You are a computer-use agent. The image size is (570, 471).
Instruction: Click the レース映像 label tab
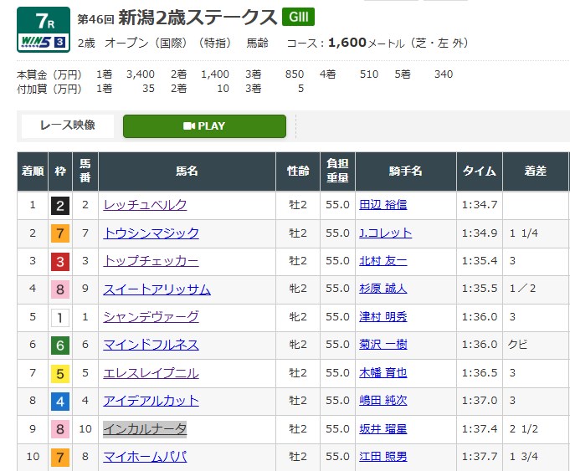(x=68, y=125)
